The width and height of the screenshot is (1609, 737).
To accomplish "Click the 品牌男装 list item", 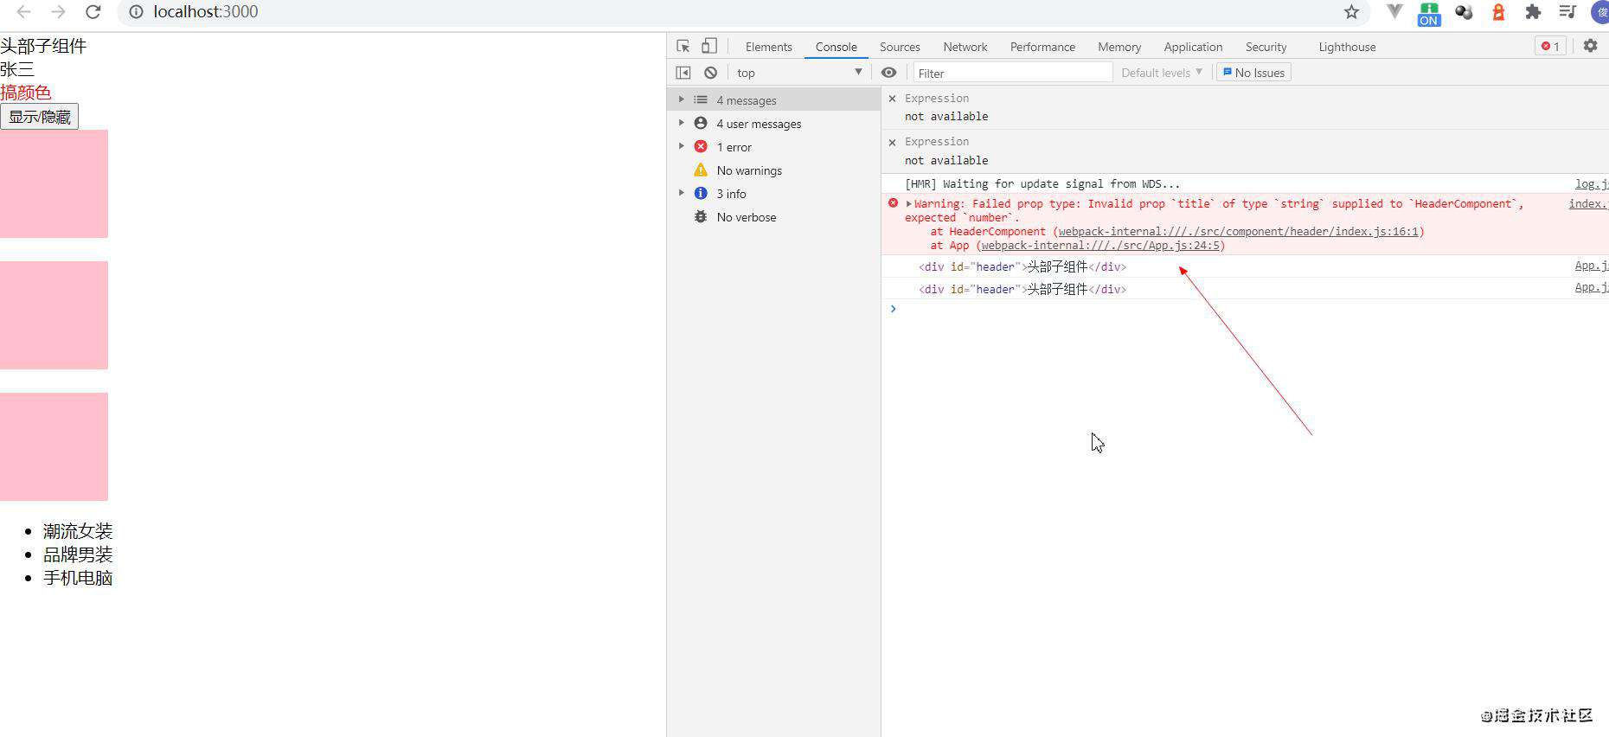I will click(78, 554).
